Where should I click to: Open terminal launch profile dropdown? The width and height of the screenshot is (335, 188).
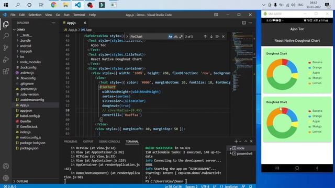pos(240,142)
